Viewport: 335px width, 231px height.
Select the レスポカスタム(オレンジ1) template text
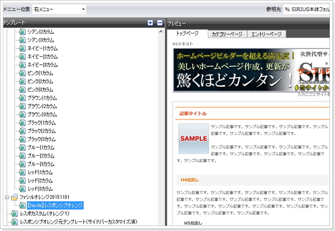click(x=45, y=214)
